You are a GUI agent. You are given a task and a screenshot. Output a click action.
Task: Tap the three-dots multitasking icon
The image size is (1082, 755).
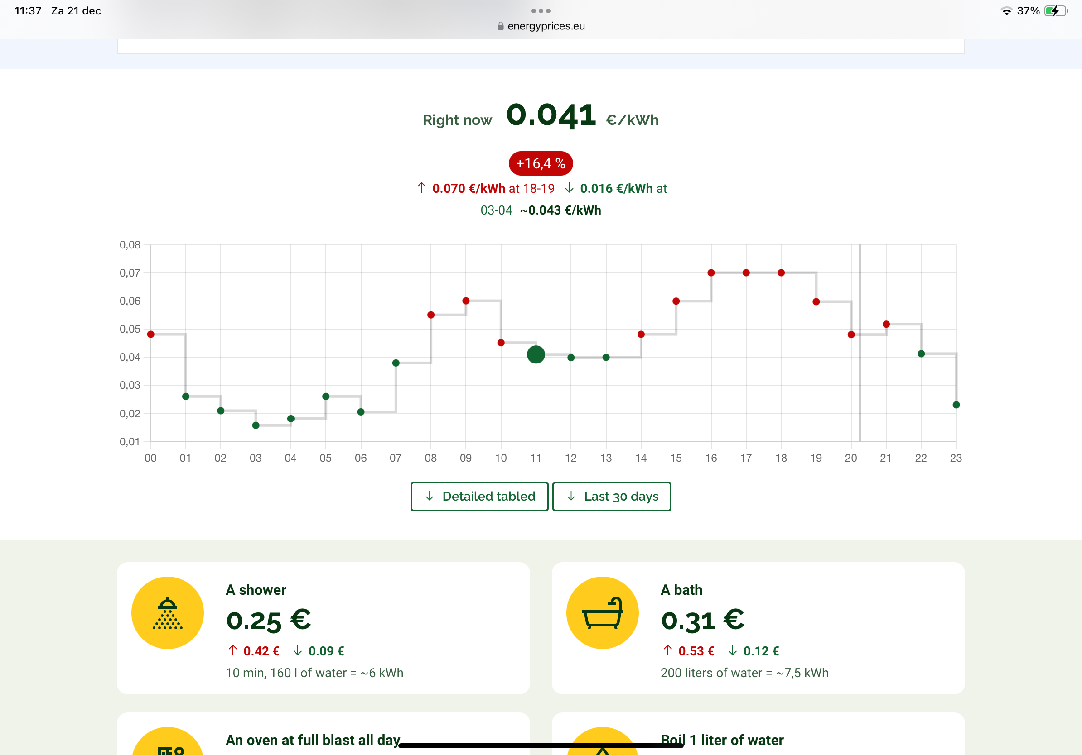tap(541, 11)
